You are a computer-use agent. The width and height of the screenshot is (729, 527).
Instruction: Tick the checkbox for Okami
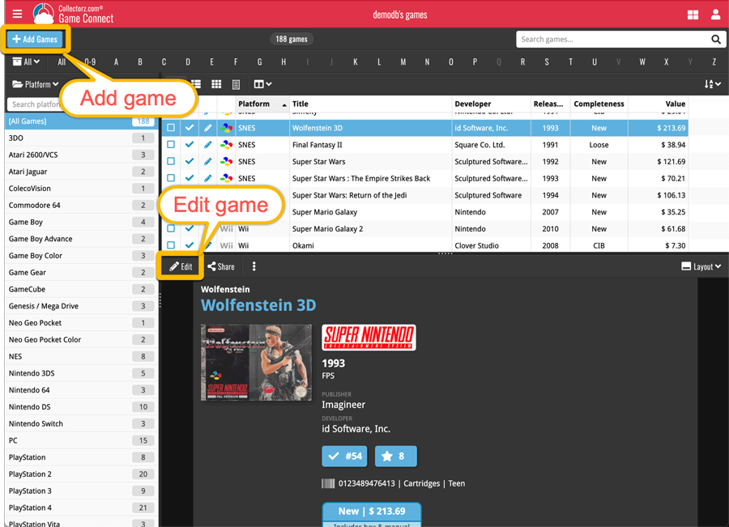click(171, 245)
